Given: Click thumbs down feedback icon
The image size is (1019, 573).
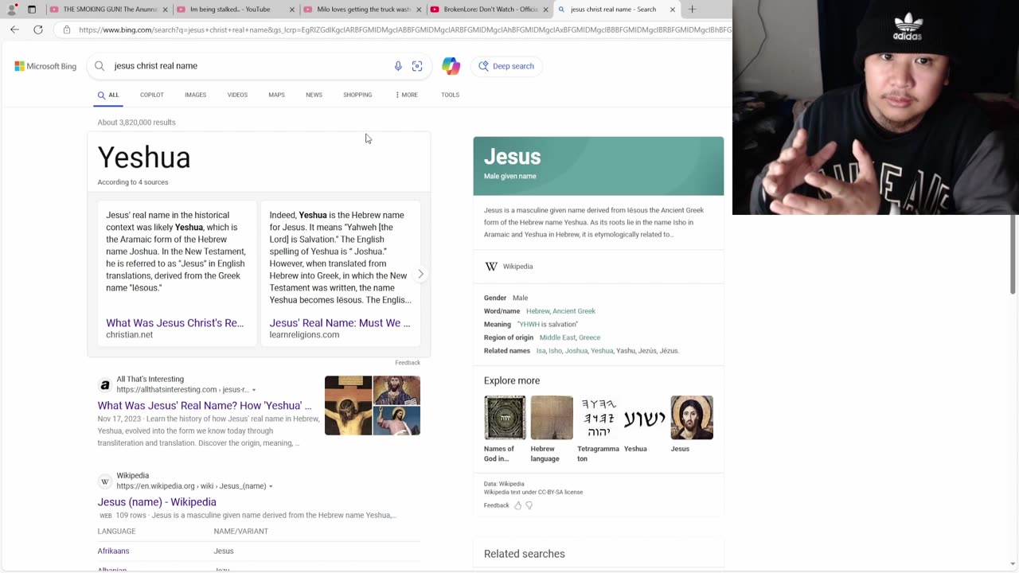Looking at the screenshot, I should pos(529,505).
